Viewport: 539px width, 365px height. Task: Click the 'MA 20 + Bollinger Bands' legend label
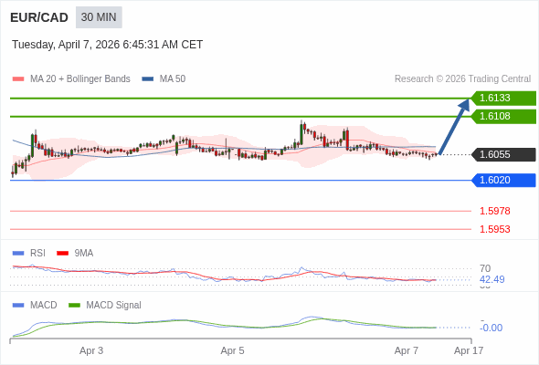click(x=80, y=79)
